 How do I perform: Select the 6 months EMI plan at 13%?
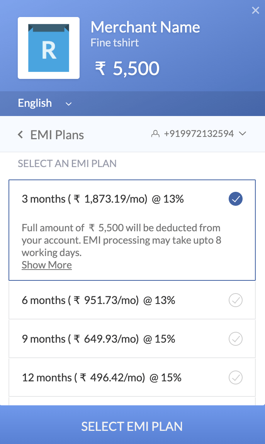pos(116,300)
